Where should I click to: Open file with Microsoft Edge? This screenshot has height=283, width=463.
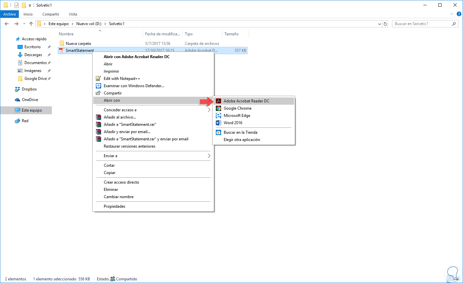coord(254,116)
